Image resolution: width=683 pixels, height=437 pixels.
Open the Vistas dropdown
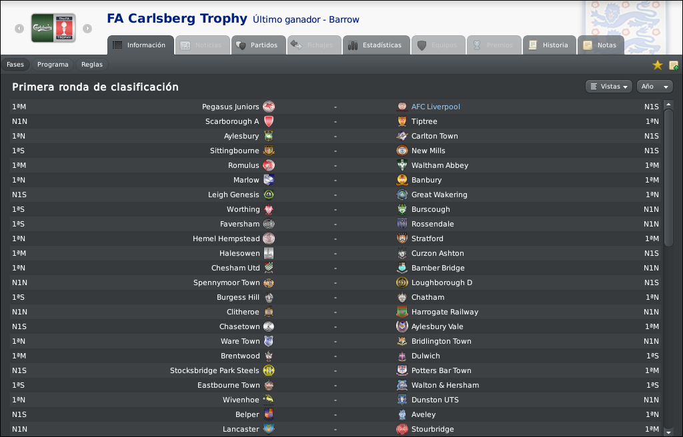[x=608, y=87]
